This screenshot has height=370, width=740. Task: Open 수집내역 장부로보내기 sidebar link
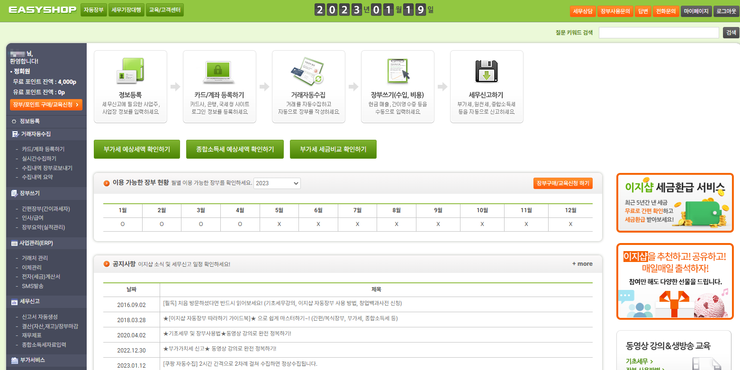pos(47,168)
